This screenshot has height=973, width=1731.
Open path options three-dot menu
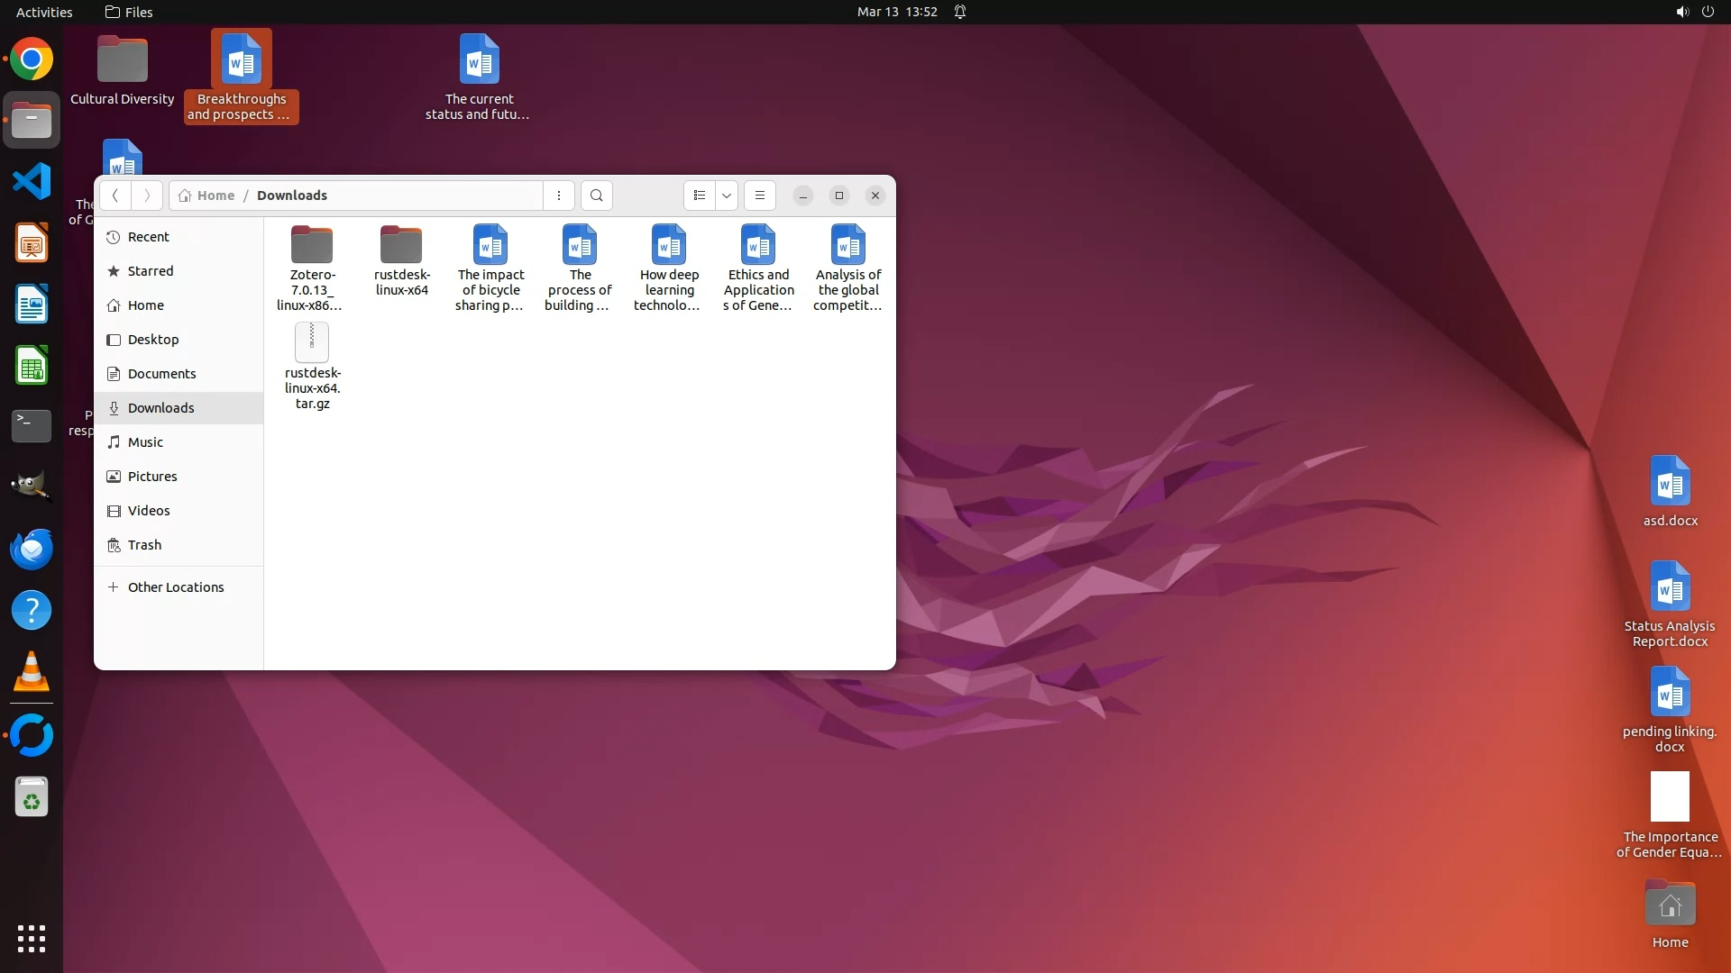pyautogui.click(x=558, y=196)
